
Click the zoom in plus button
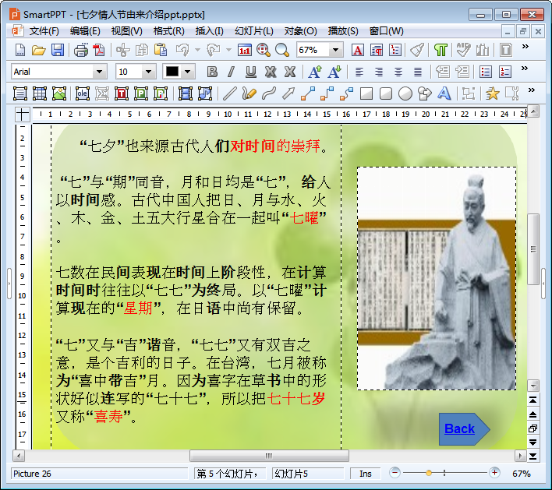click(x=494, y=473)
